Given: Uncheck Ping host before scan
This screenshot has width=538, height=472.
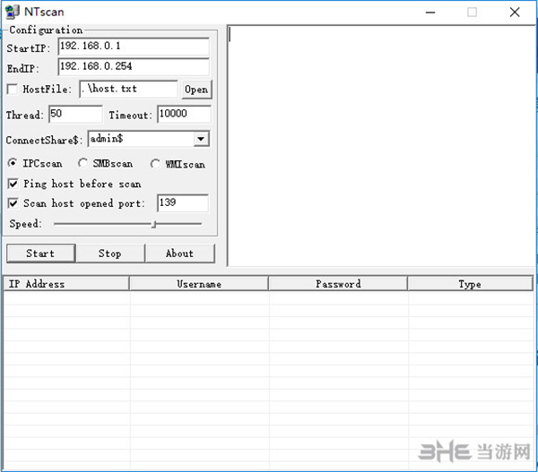Looking at the screenshot, I should pyautogui.click(x=13, y=184).
